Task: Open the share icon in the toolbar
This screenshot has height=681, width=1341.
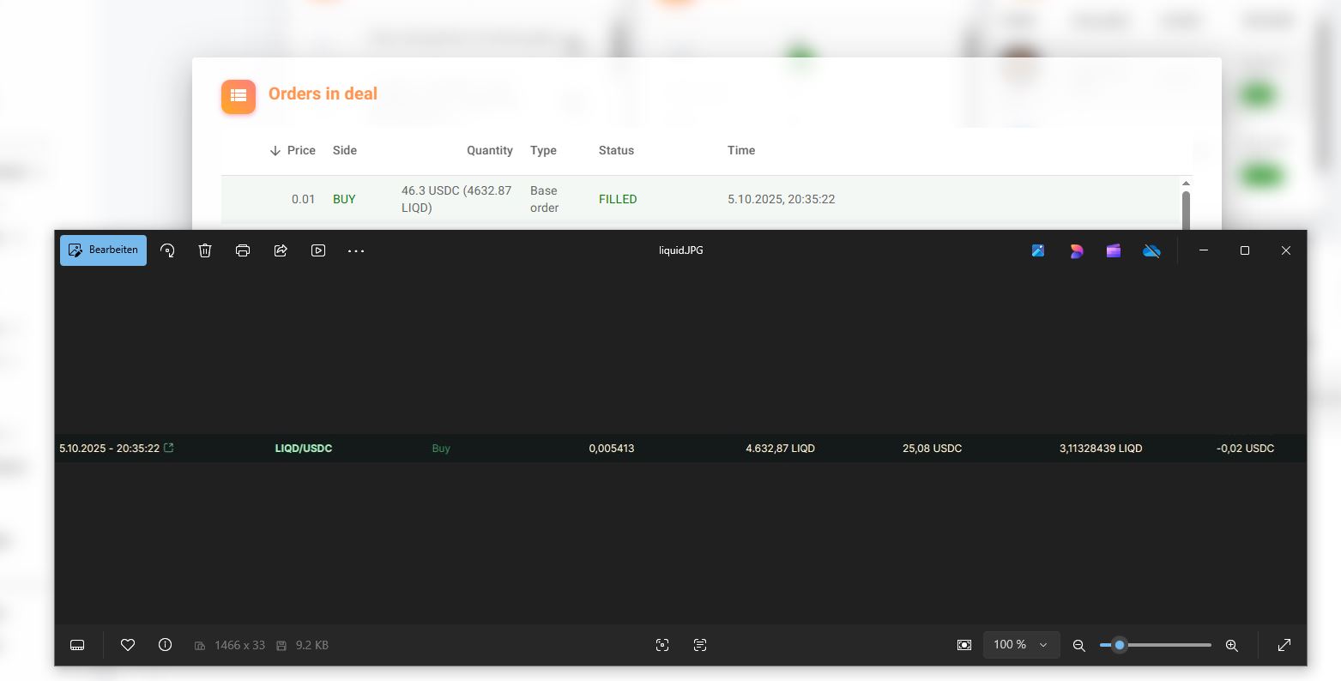Action: 281,250
